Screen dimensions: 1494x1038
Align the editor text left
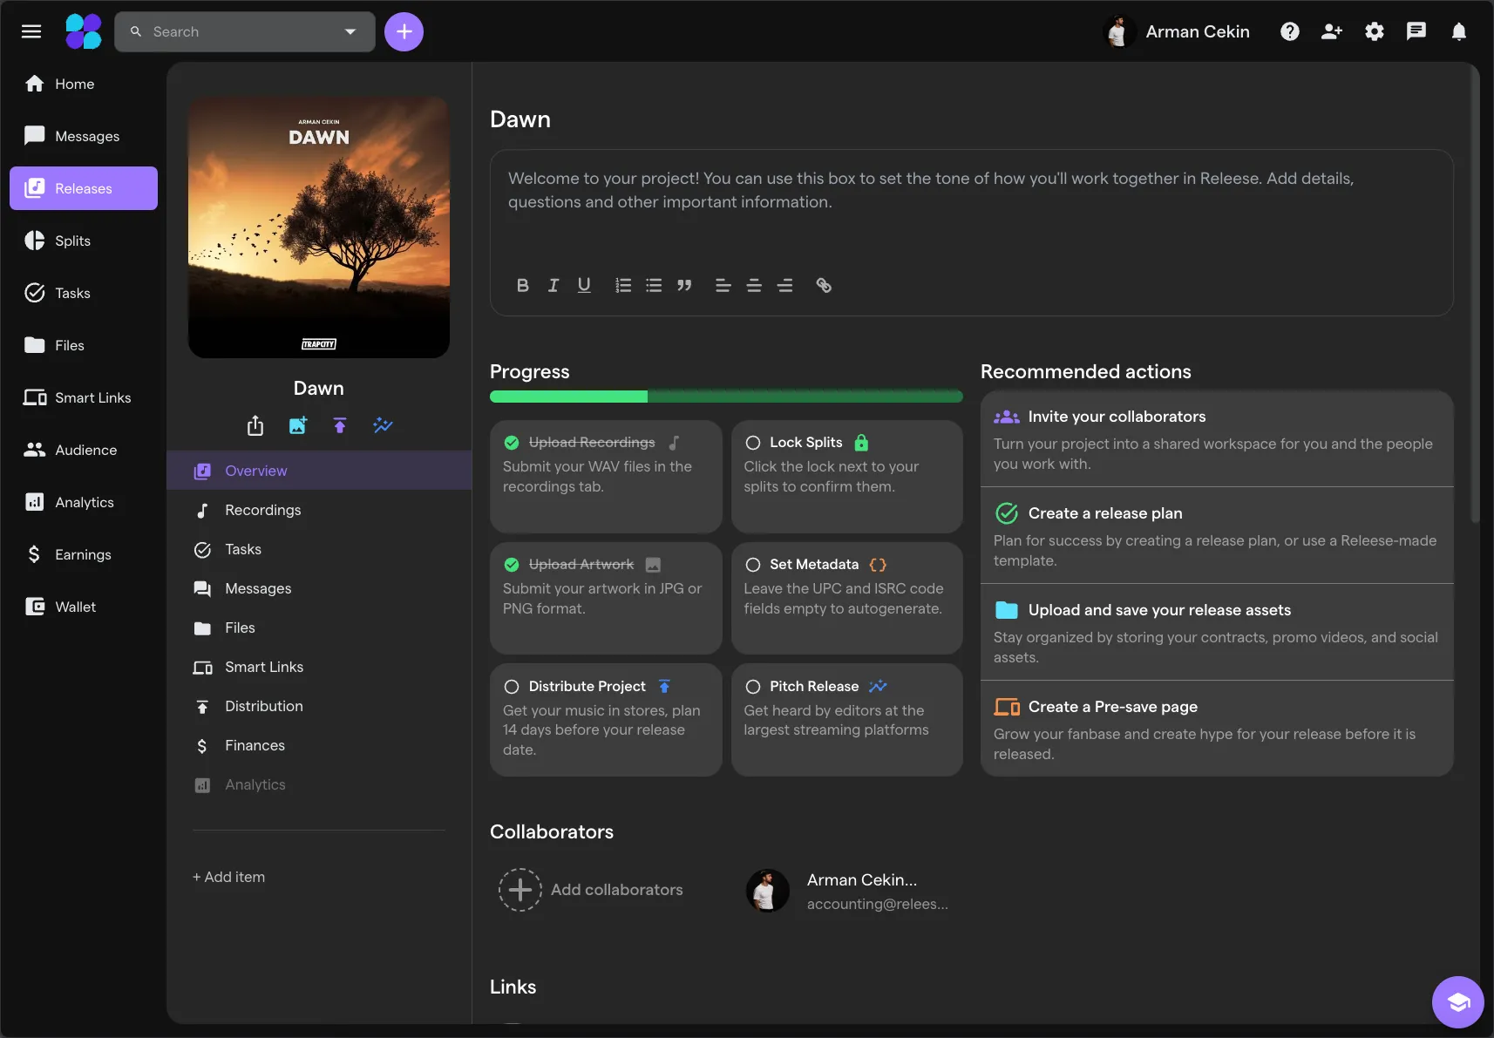[x=723, y=285]
